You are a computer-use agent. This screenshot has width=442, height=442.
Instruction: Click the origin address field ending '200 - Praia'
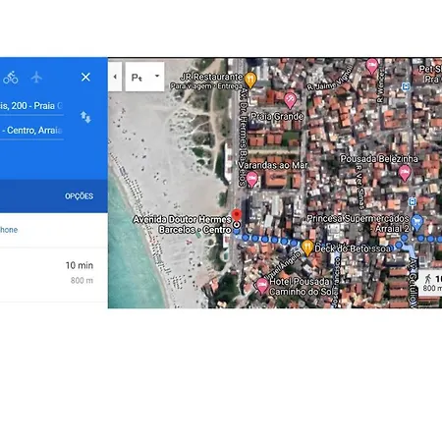pyautogui.click(x=31, y=106)
